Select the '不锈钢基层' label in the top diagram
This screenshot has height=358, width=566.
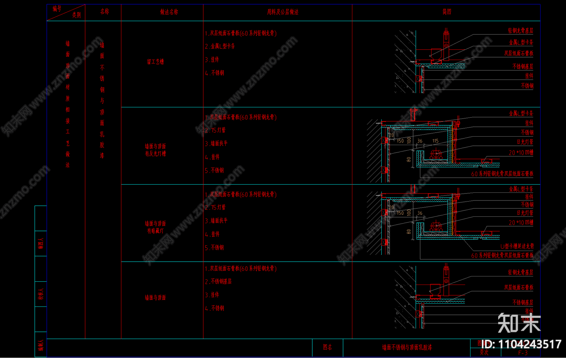[523, 66]
